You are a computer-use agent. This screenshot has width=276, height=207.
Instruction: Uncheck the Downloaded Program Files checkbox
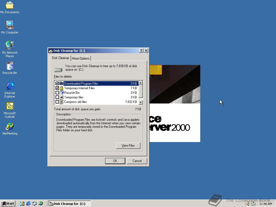tap(57, 84)
